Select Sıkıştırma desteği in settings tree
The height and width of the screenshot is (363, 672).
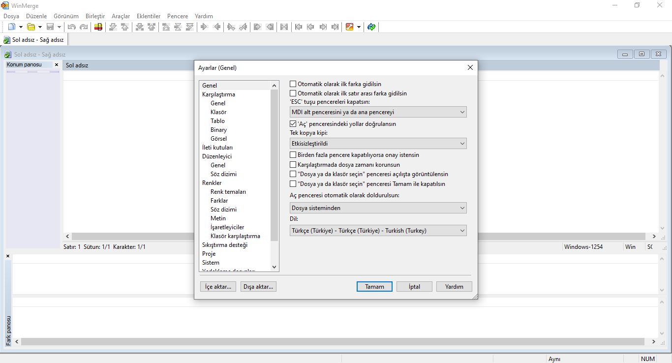[225, 245]
